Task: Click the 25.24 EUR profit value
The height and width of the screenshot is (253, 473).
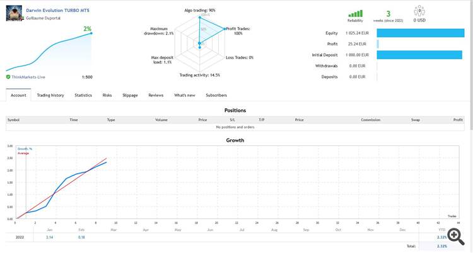Action: (357, 44)
